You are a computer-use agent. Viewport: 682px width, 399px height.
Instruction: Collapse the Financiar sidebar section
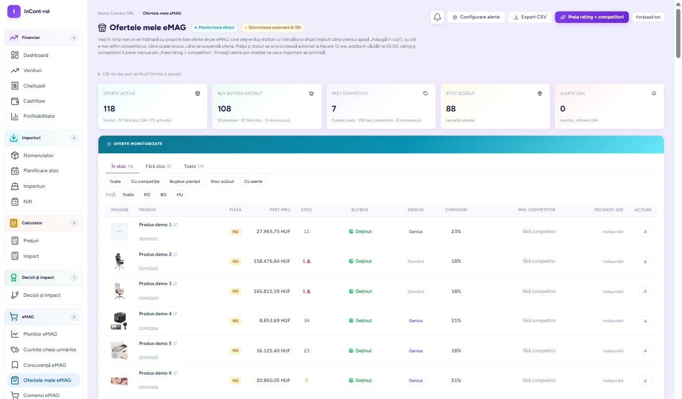tap(43, 37)
